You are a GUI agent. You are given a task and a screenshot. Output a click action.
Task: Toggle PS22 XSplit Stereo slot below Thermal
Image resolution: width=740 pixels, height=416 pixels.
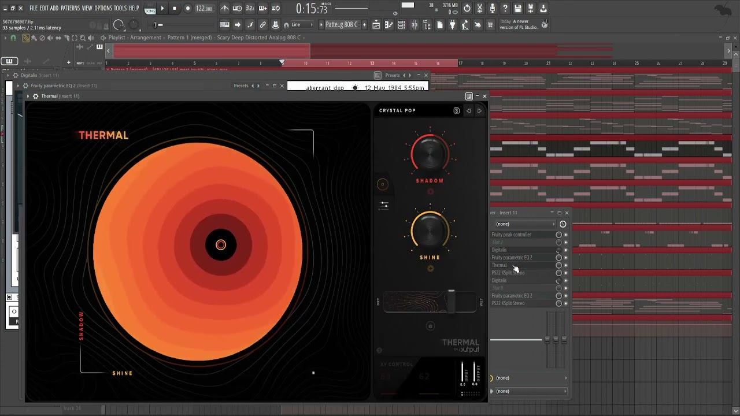coord(565,273)
